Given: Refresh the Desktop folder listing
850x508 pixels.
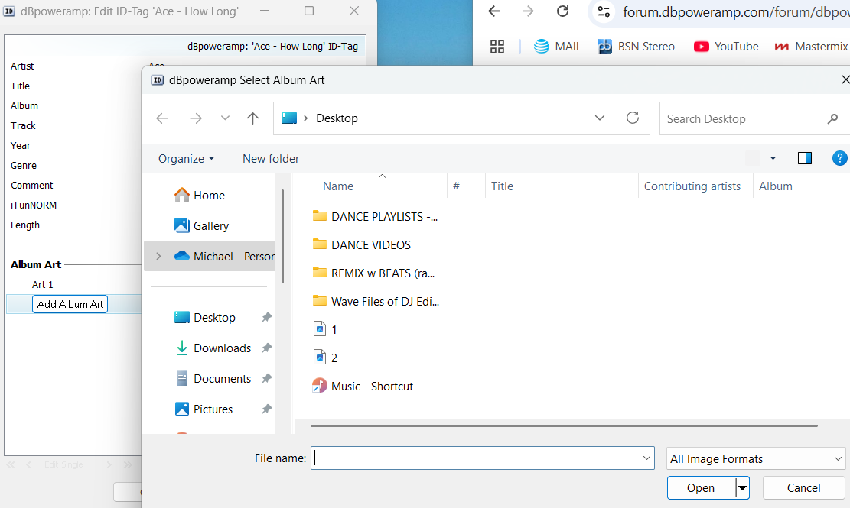Looking at the screenshot, I should 633,118.
